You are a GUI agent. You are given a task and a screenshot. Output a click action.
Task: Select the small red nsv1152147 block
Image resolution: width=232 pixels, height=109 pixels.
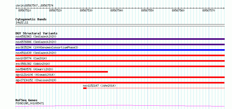tap(85, 88)
